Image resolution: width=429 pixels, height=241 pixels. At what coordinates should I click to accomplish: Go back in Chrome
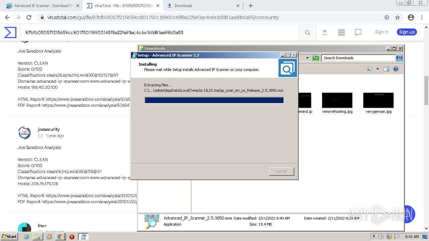pos(7,17)
